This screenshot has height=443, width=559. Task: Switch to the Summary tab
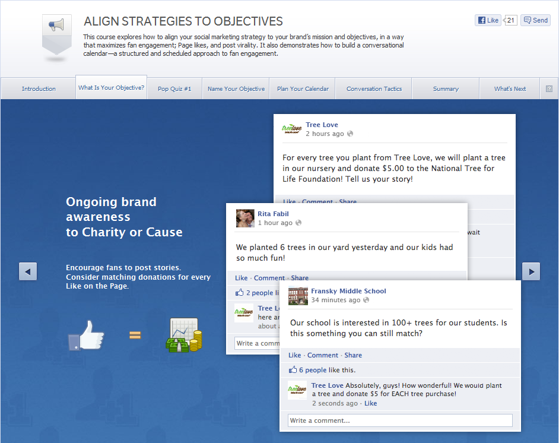pyautogui.click(x=446, y=89)
